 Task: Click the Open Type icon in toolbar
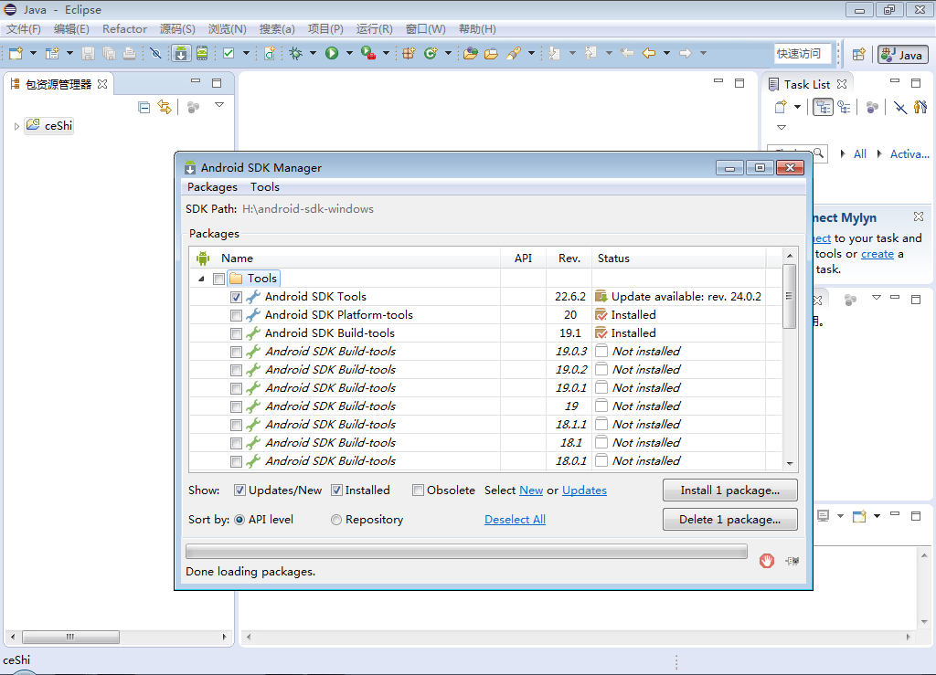[x=471, y=54]
